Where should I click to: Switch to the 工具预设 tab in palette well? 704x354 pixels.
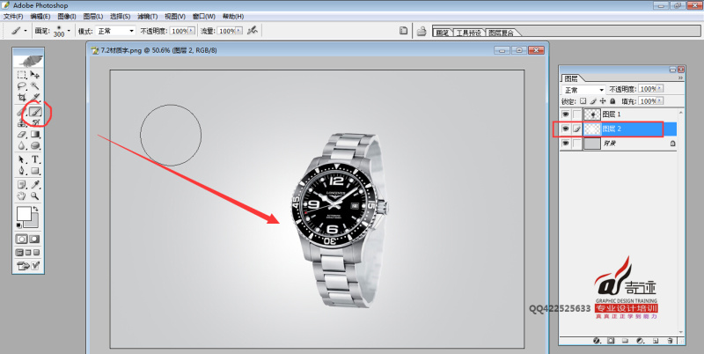click(x=468, y=33)
